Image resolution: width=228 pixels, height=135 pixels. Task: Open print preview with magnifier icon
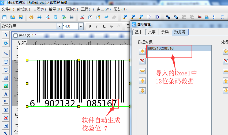[47, 17]
